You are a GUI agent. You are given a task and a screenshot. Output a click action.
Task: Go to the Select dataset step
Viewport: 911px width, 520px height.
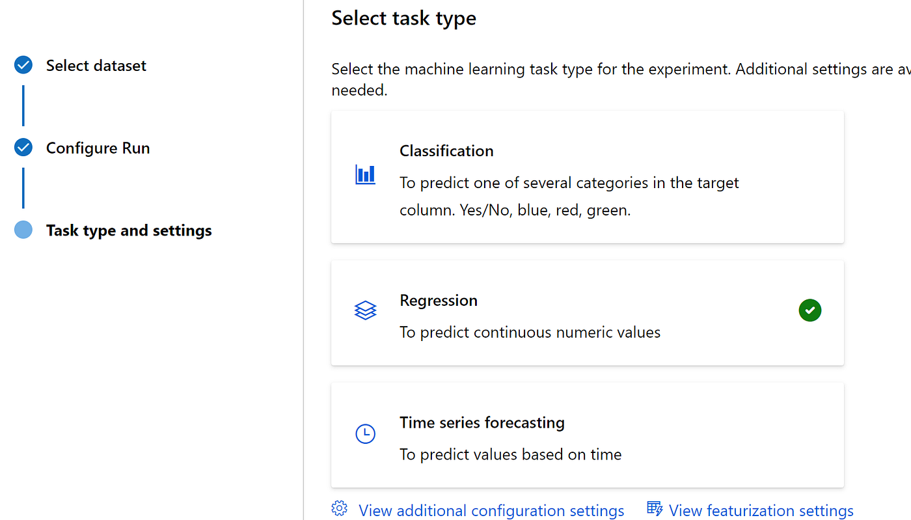[x=96, y=64]
